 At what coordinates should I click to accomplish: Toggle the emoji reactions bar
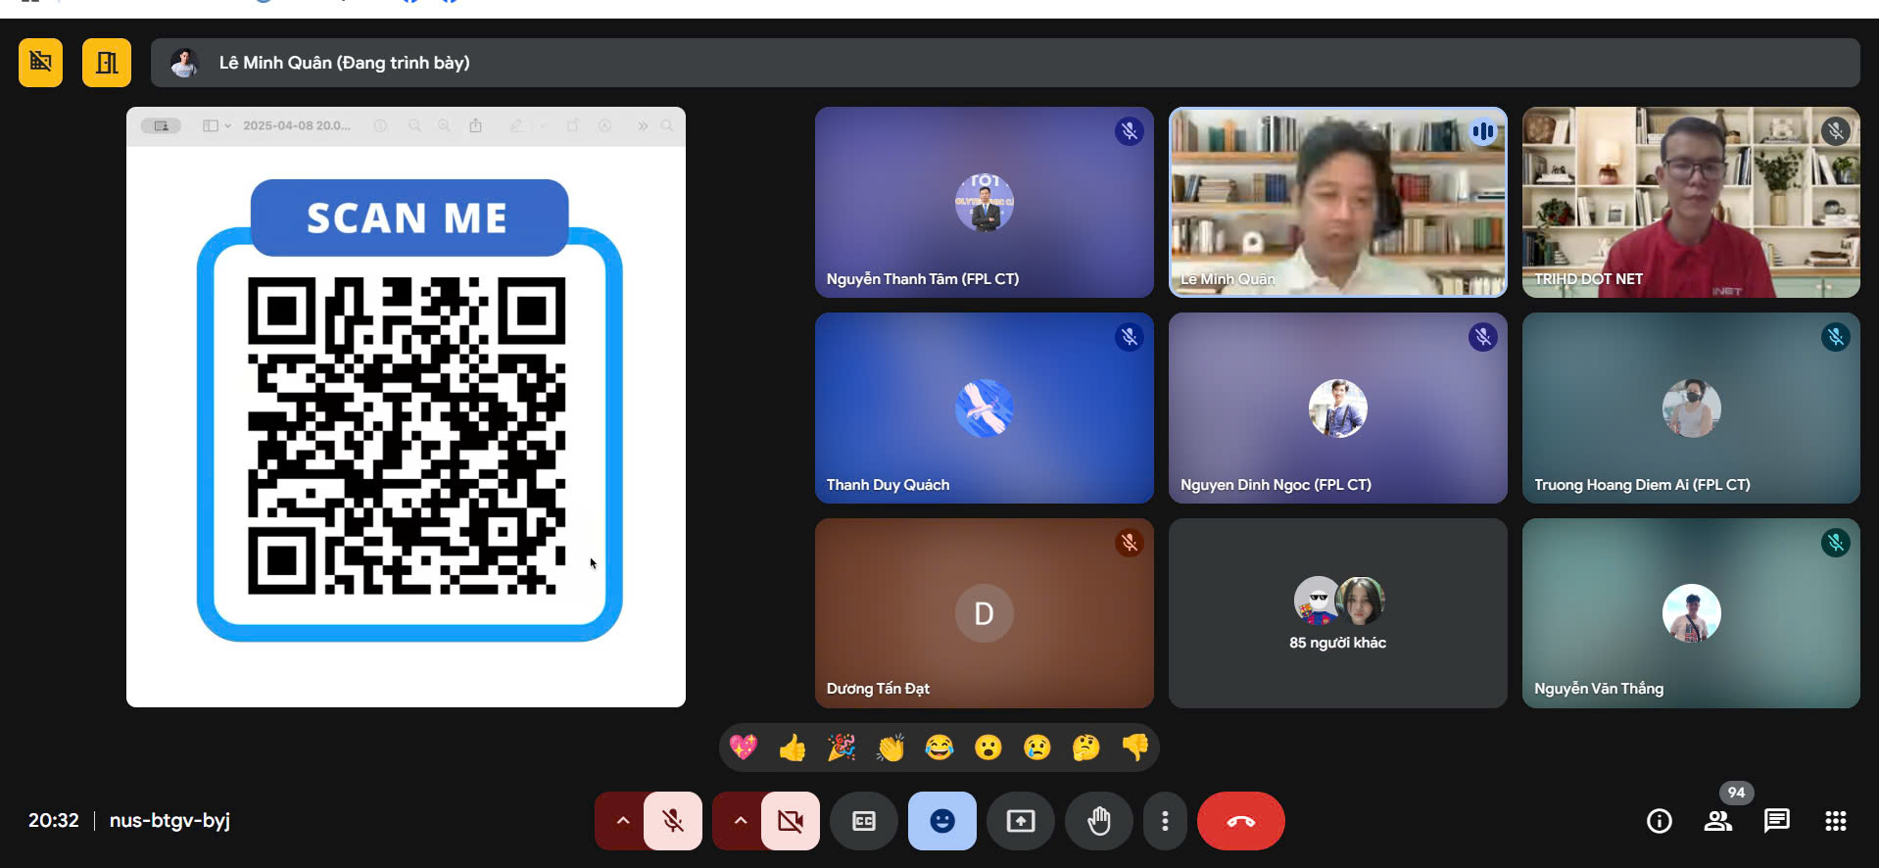942,821
